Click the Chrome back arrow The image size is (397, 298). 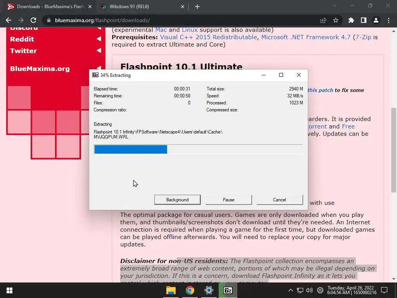click(9, 20)
